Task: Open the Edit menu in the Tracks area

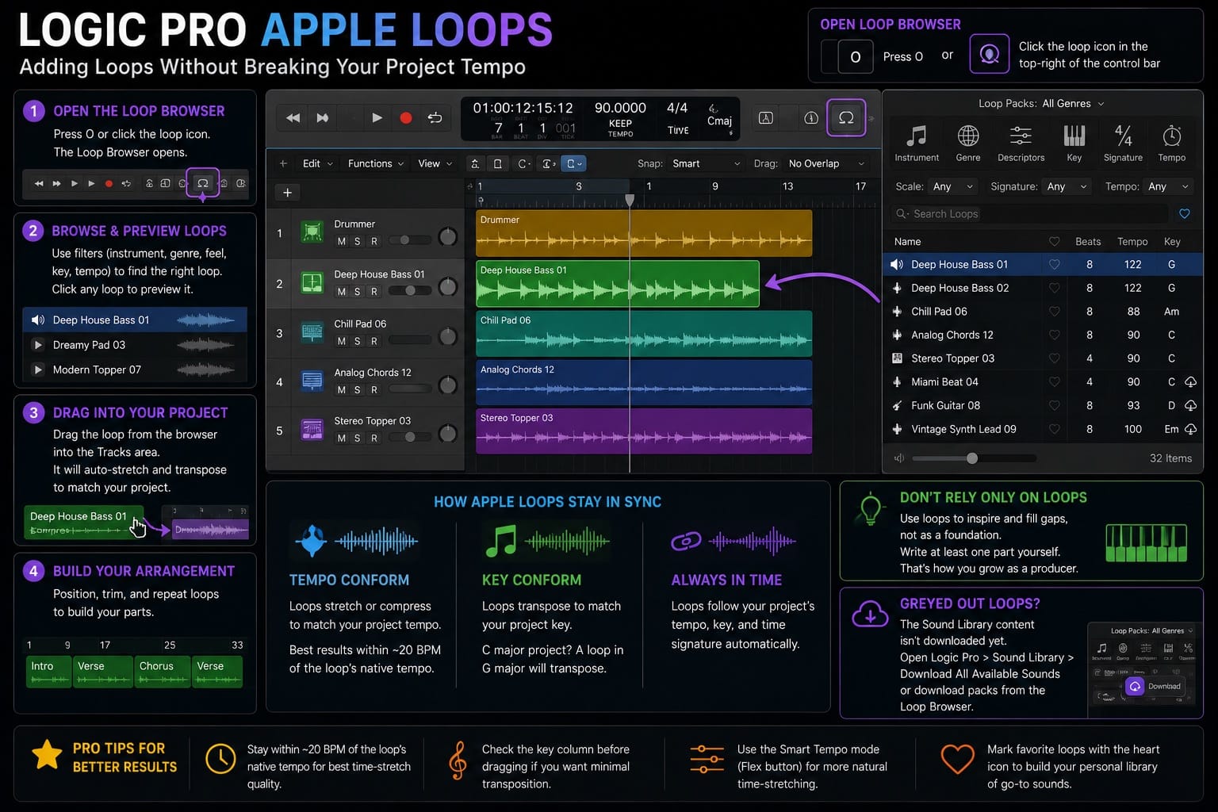Action: tap(317, 163)
